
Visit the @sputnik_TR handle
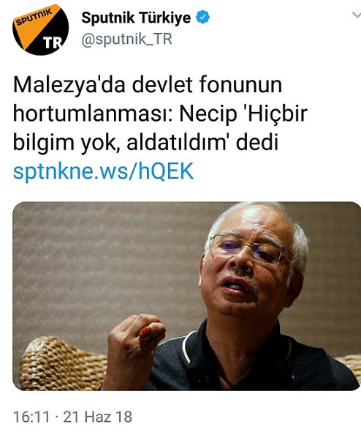pos(127,39)
